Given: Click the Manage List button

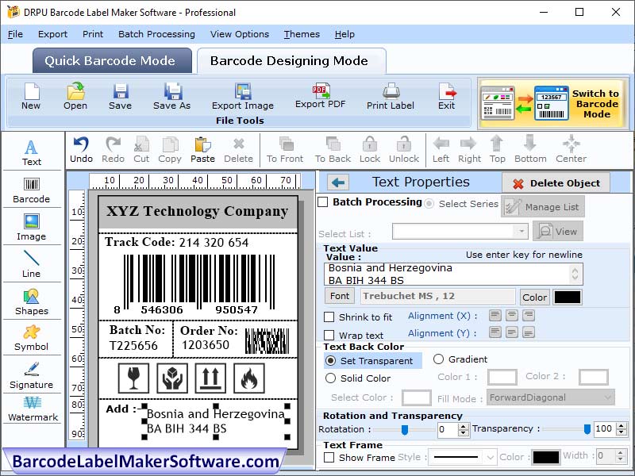Looking at the screenshot, I should coord(543,207).
